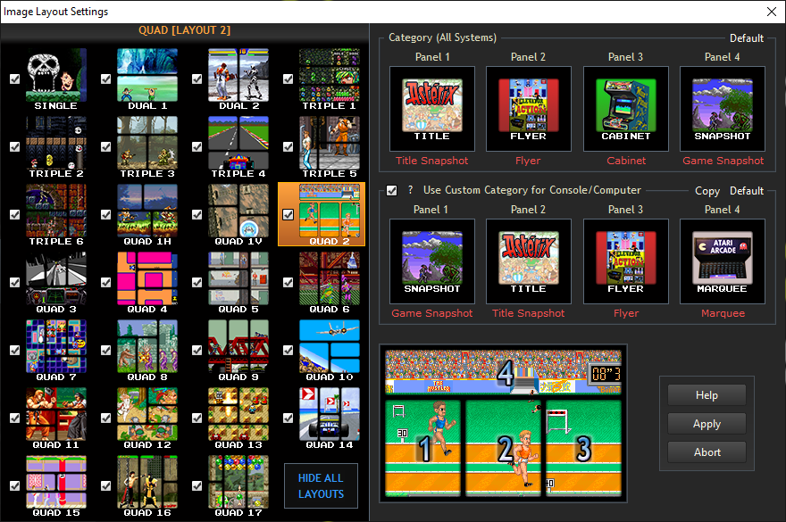Click HIDE ALL LAYOUTS button
This screenshot has height=522, width=786.
click(x=321, y=486)
